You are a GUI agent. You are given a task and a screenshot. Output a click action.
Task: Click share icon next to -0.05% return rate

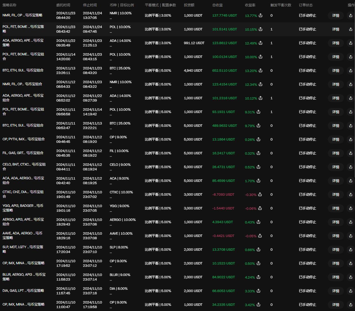click(x=260, y=236)
